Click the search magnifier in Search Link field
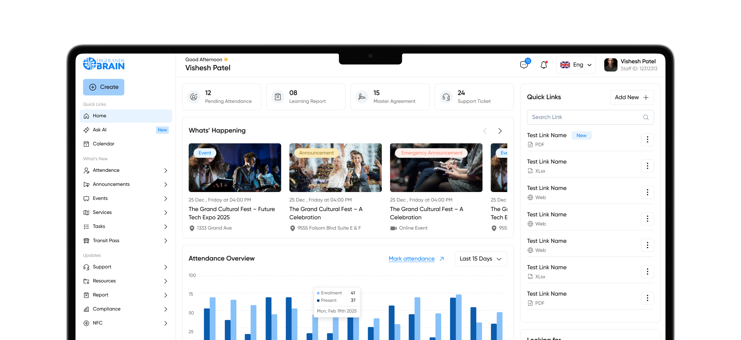 coord(646,117)
